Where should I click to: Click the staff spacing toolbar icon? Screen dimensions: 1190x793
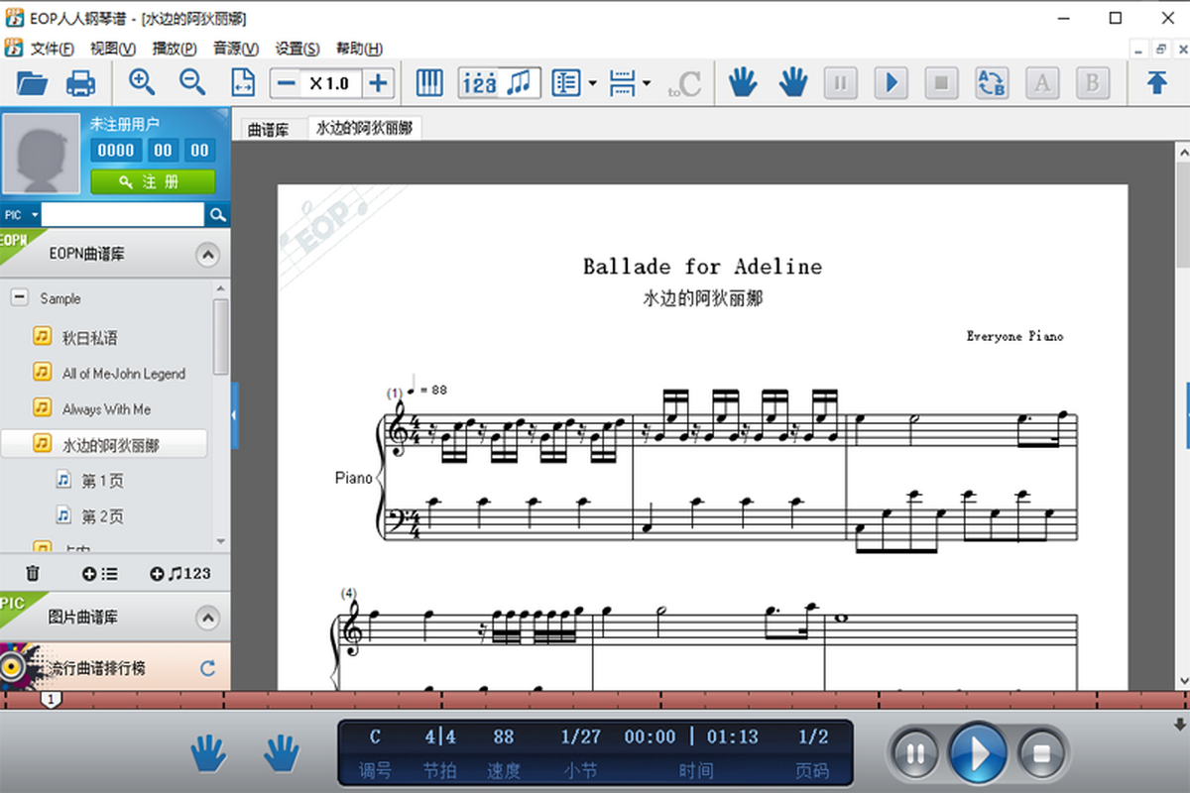tap(622, 83)
